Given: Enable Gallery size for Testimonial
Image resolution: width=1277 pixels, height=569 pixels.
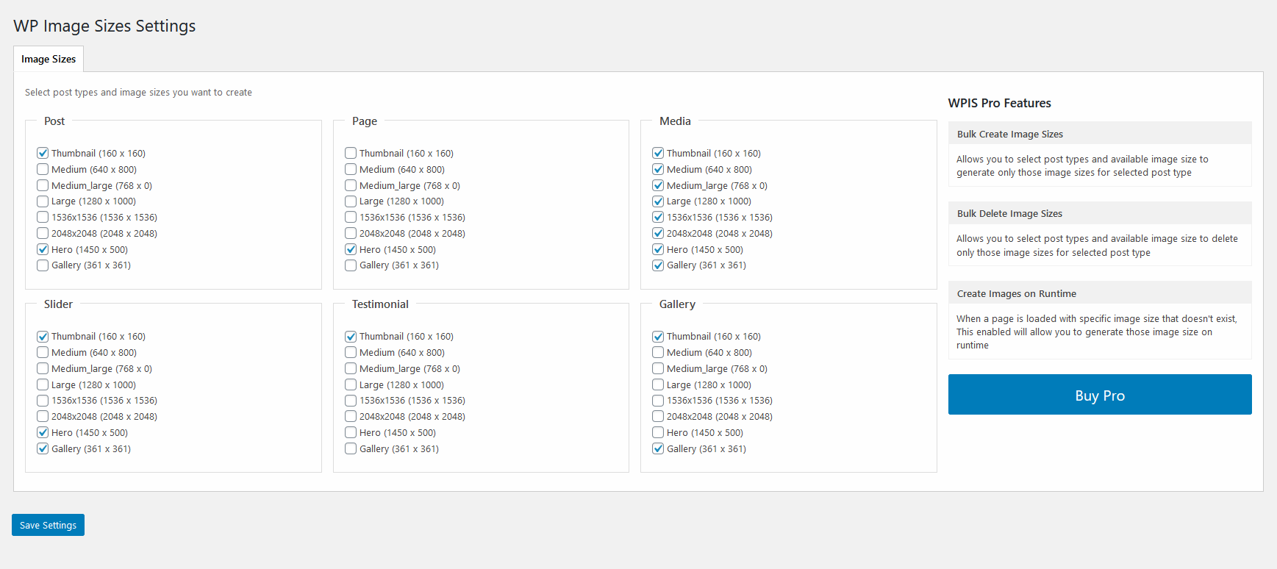Looking at the screenshot, I should coord(351,448).
